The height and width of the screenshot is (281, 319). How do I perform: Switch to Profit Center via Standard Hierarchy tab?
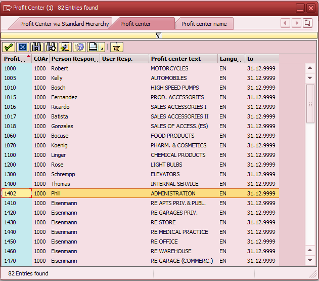[x=64, y=24]
